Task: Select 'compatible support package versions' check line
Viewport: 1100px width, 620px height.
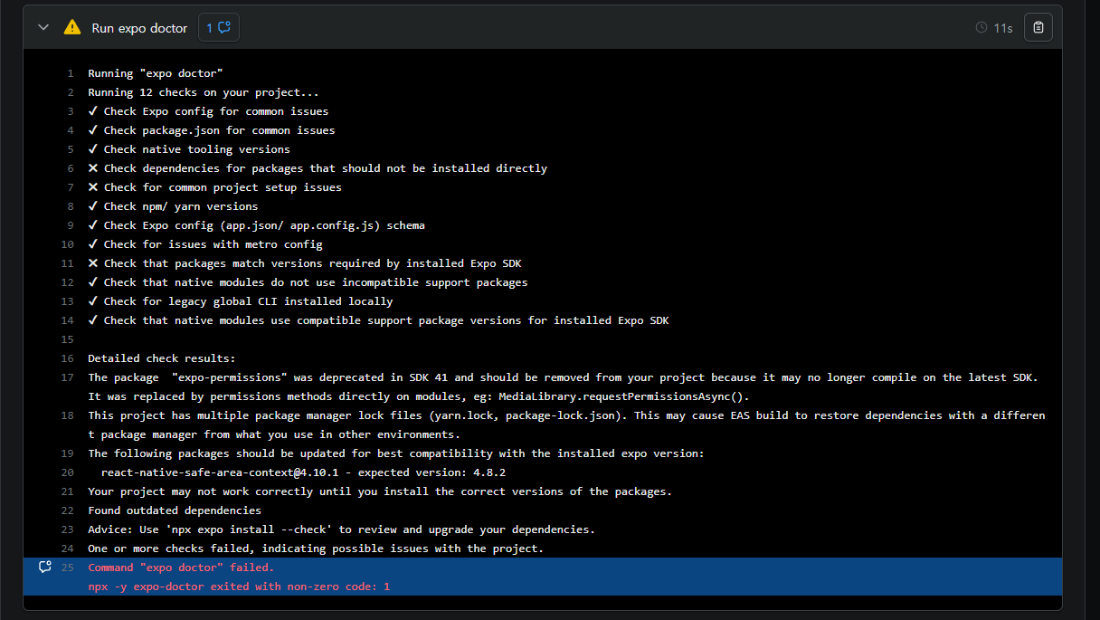Action: coord(378,320)
